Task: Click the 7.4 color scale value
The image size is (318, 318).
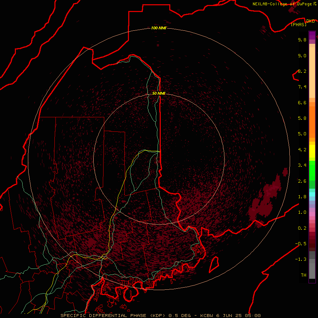Action: click(x=302, y=87)
